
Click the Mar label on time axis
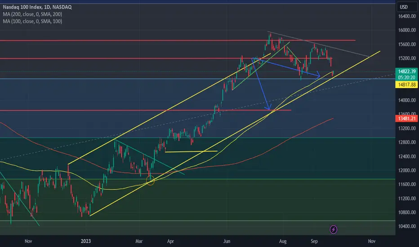(139, 241)
